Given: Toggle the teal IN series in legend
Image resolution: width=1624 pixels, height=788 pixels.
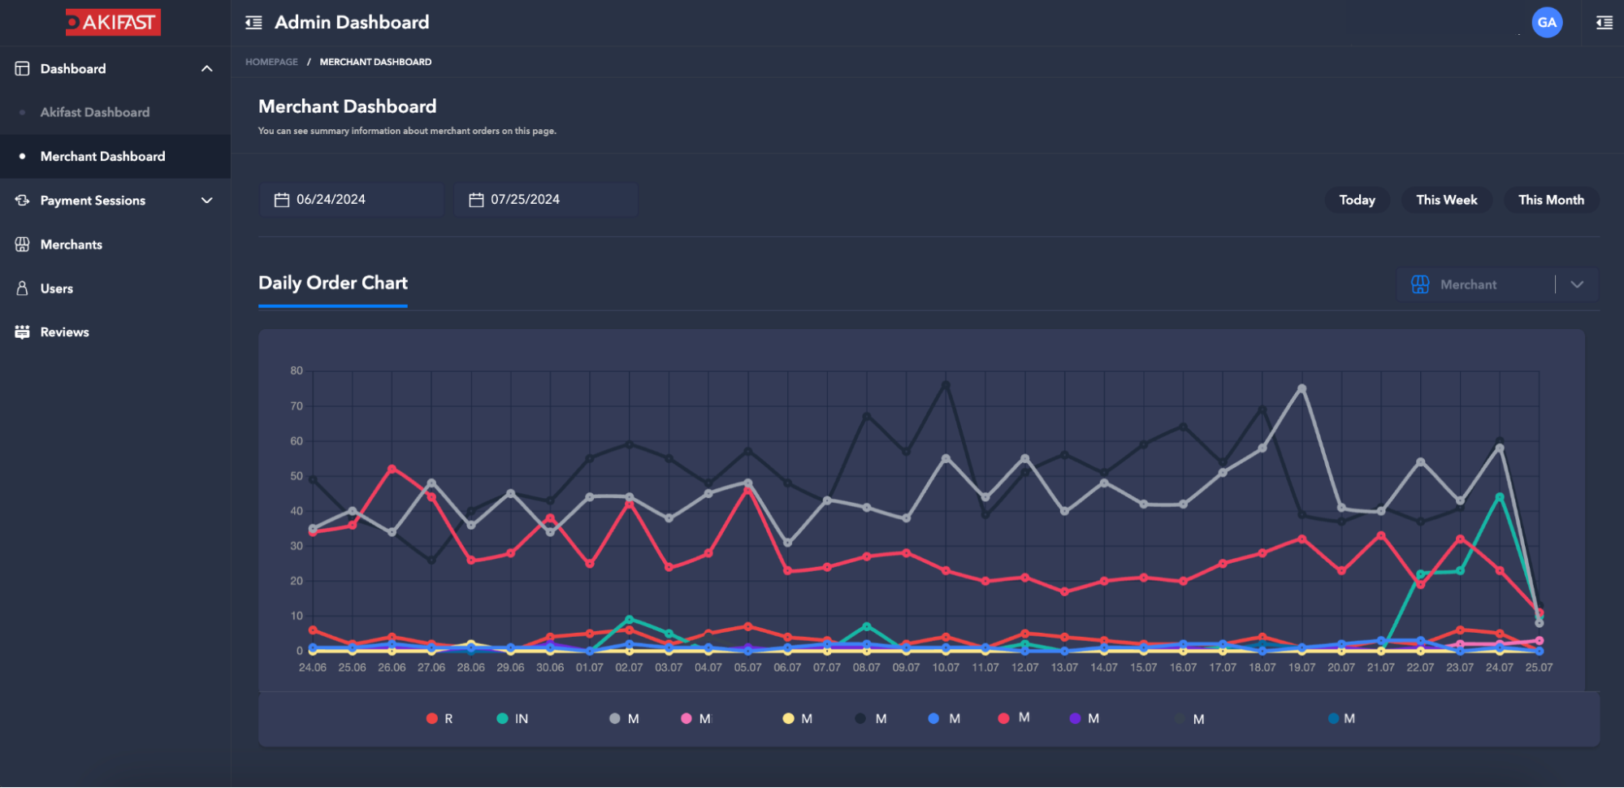Looking at the screenshot, I should pos(512,719).
